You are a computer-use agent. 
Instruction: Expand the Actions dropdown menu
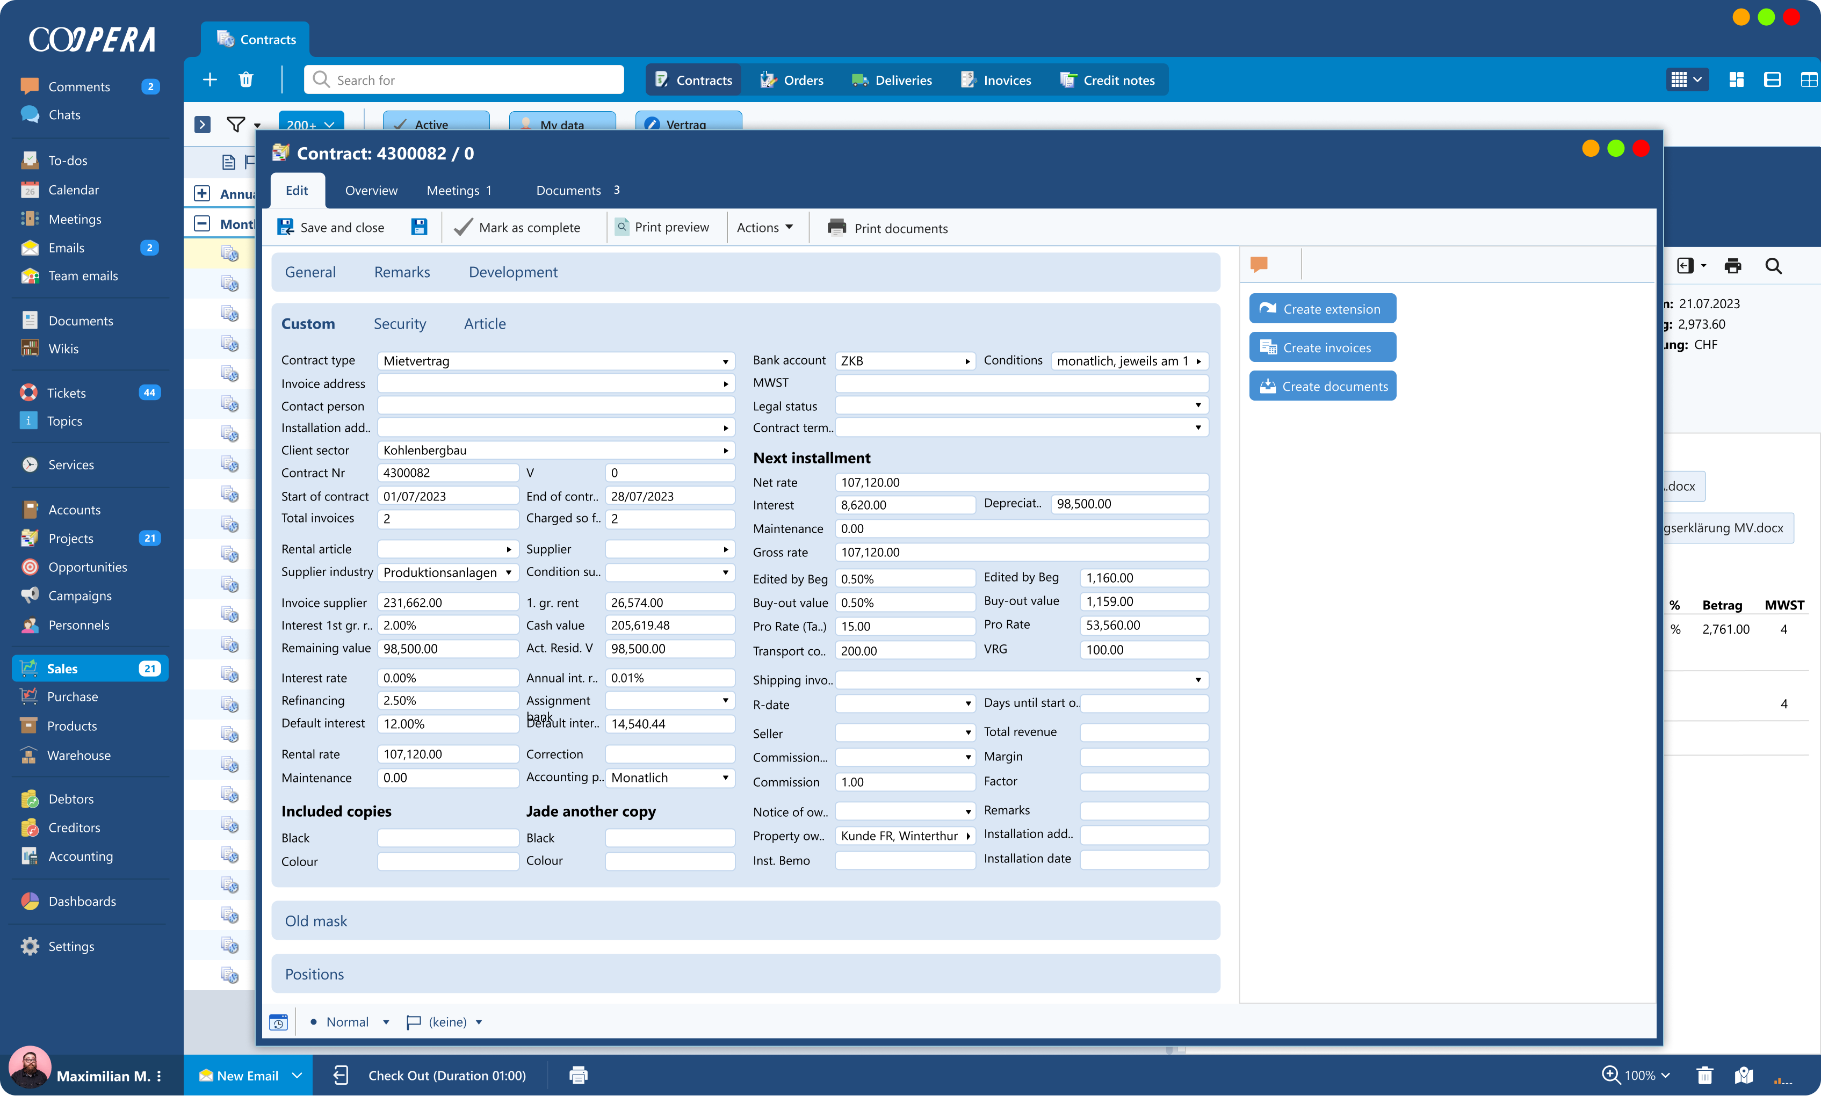point(764,228)
